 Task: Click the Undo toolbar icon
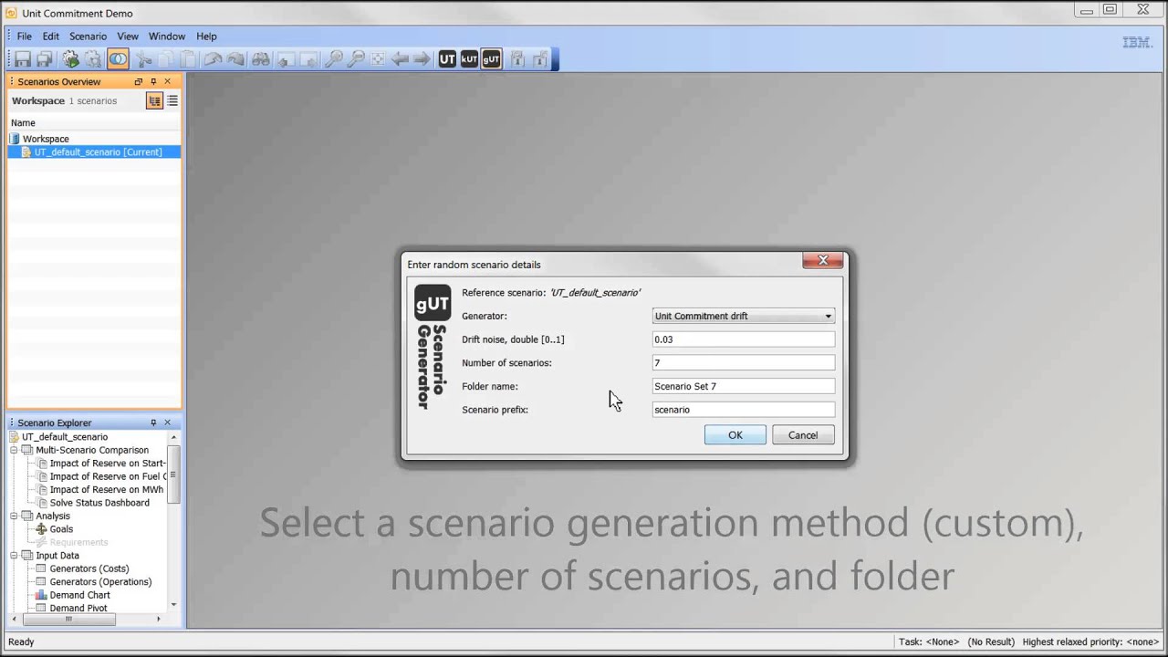pyautogui.click(x=213, y=59)
